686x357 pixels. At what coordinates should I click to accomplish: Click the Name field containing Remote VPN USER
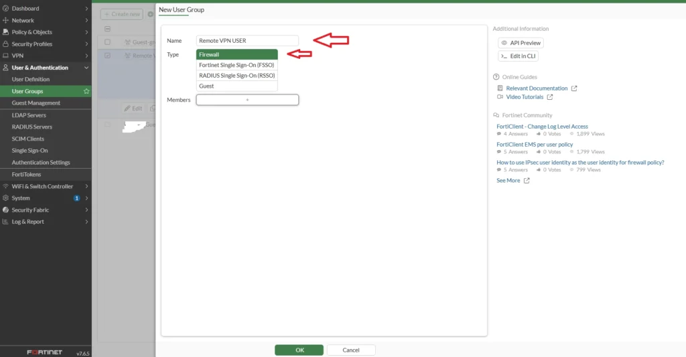[247, 41]
